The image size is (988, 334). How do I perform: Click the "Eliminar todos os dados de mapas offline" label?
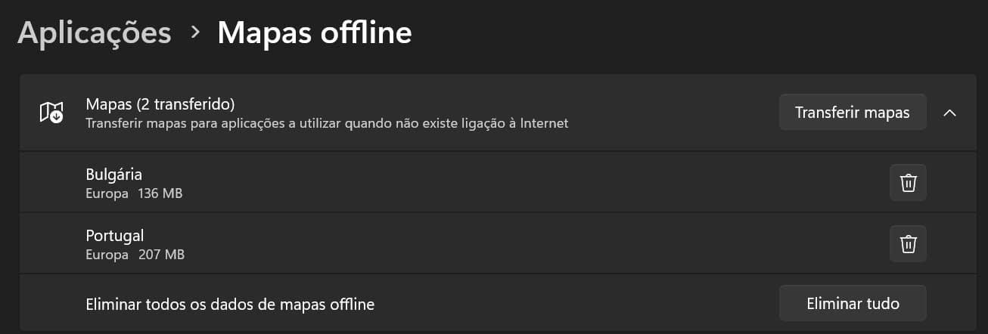(231, 305)
